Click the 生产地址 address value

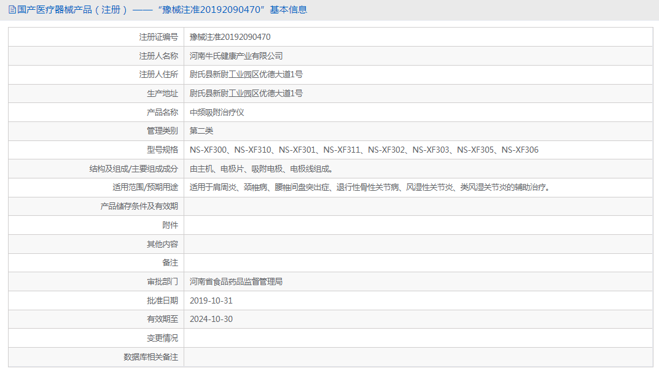pos(246,93)
